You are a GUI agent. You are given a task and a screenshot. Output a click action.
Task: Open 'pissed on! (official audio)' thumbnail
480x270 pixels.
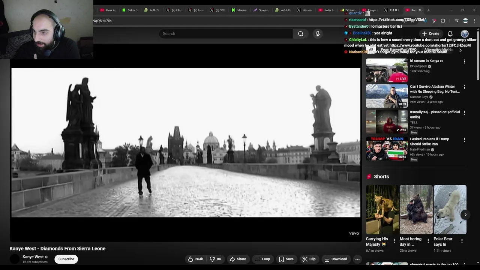click(387, 121)
